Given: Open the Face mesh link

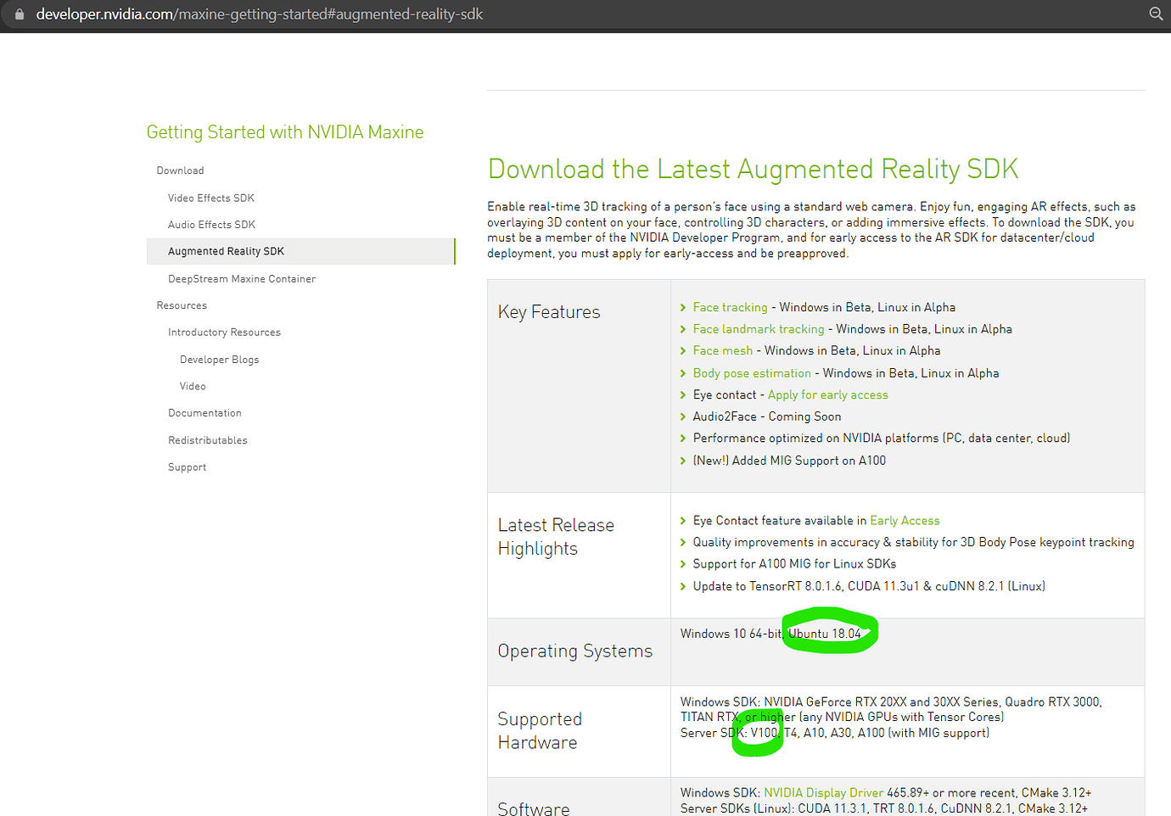Looking at the screenshot, I should 723,350.
